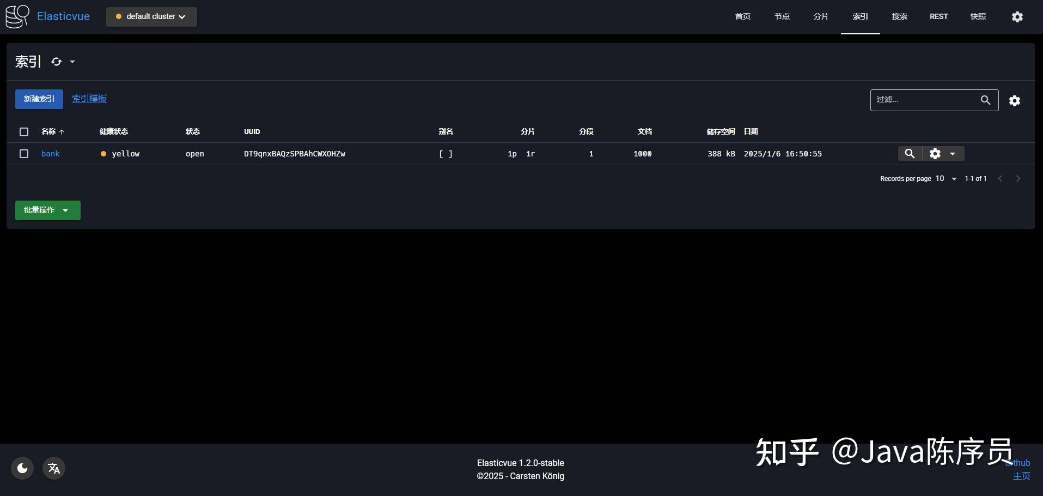Open the 索引模板 templates link
Viewport: 1043px width, 496px height.
point(89,99)
